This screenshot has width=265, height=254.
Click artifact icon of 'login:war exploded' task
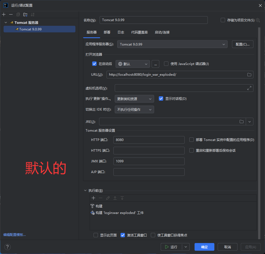pyautogui.click(x=93, y=213)
